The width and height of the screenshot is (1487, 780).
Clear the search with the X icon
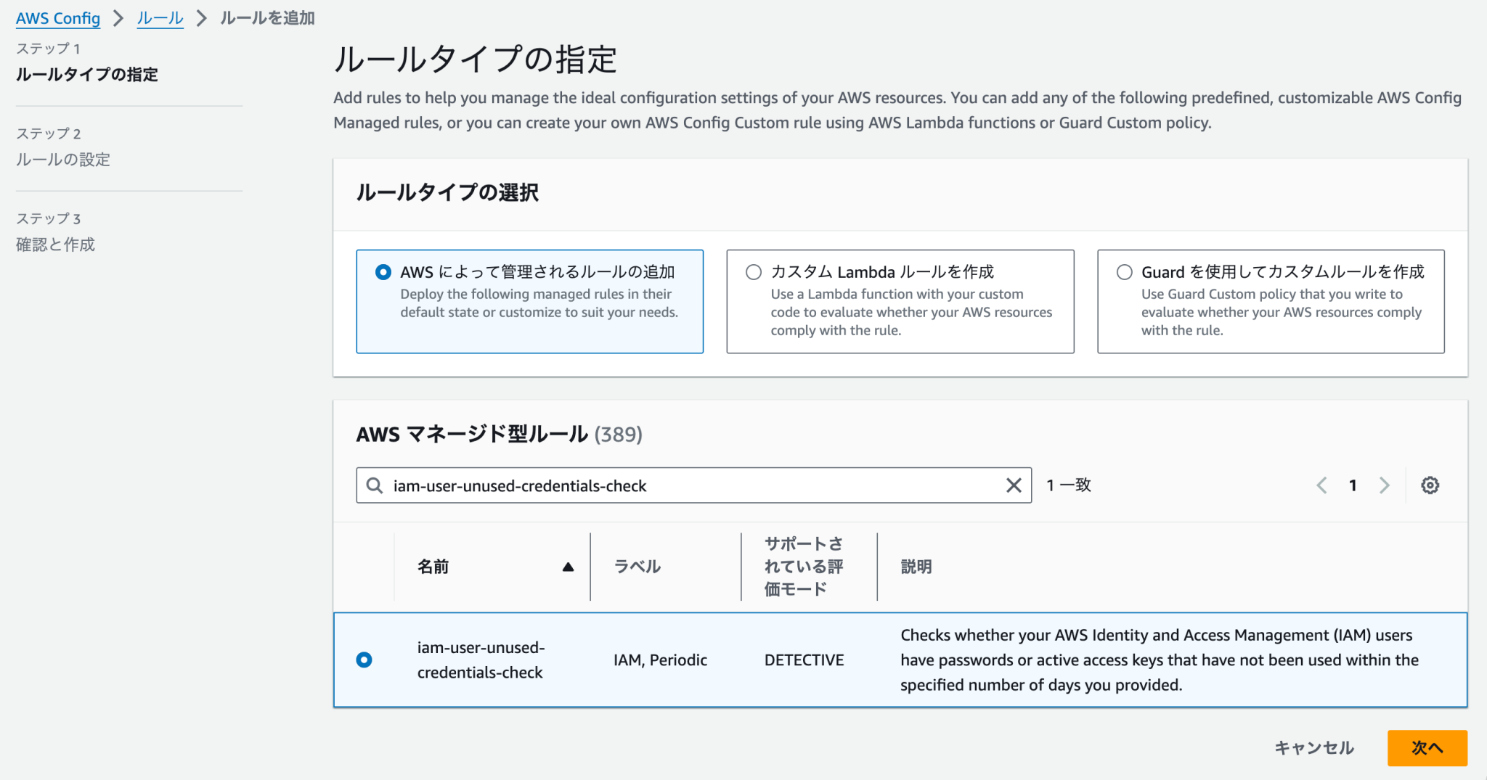pyautogui.click(x=1014, y=485)
